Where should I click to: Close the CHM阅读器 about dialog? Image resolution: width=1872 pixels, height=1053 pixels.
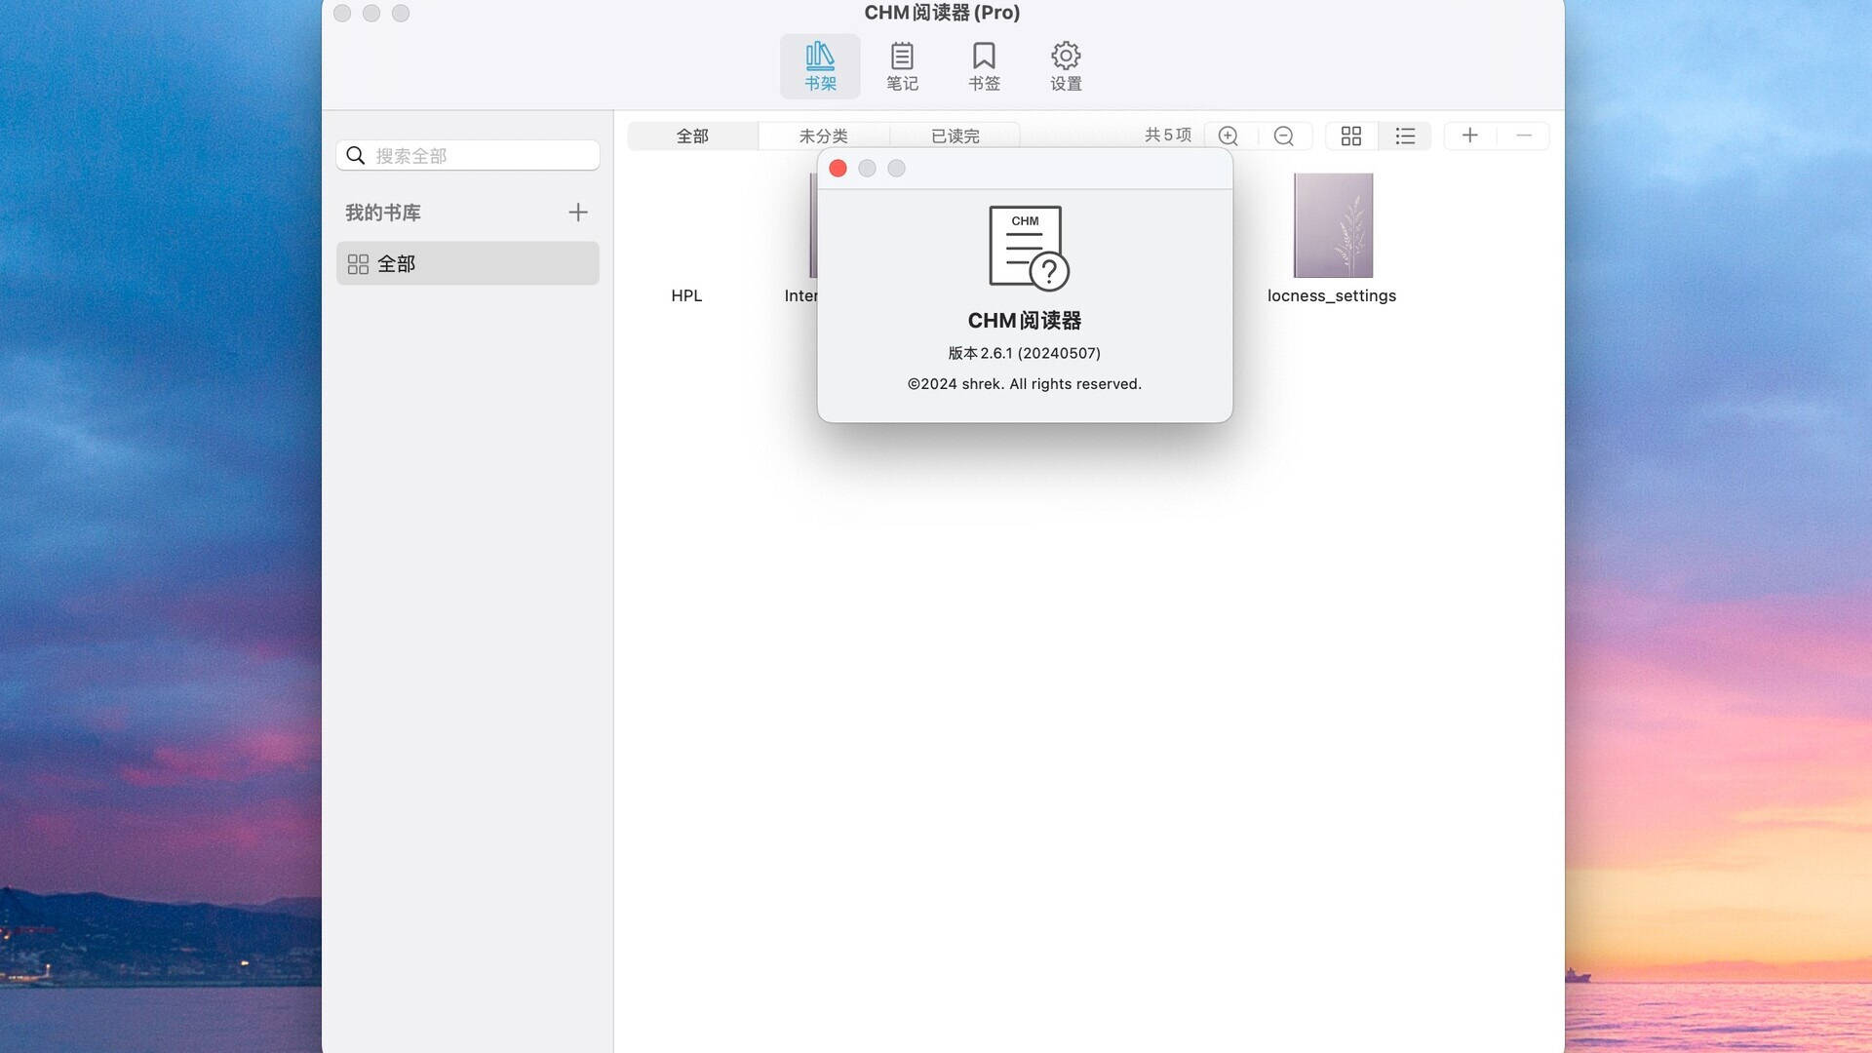(x=838, y=169)
